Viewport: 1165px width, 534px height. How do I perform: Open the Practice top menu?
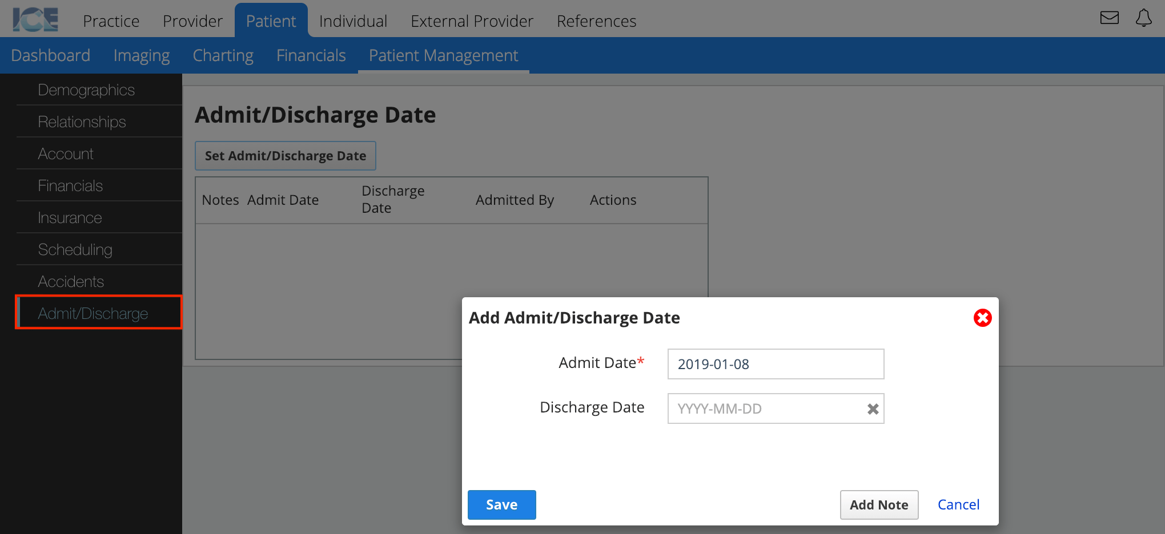[111, 21]
